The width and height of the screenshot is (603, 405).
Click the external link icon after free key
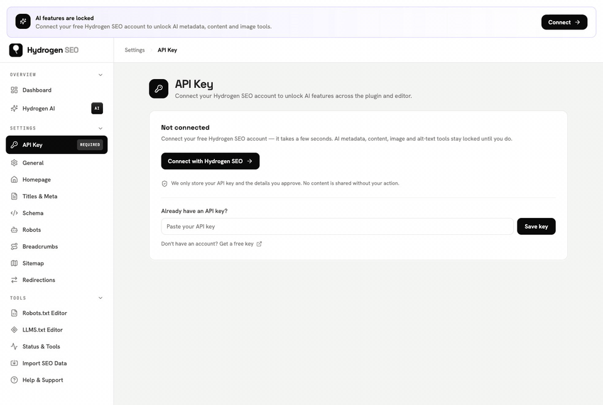pyautogui.click(x=259, y=244)
